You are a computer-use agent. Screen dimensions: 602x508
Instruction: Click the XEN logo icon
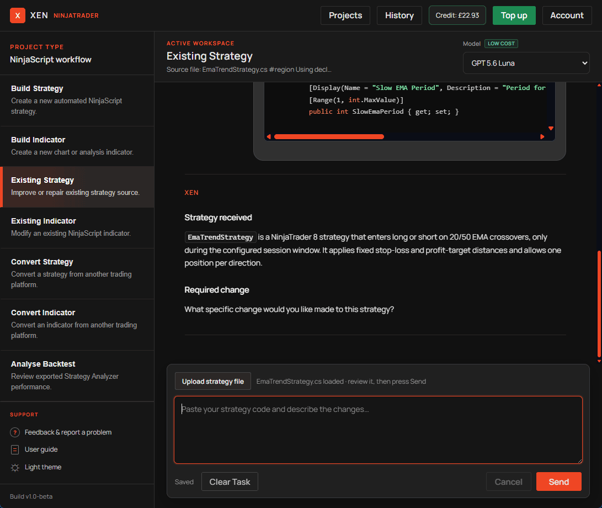(x=17, y=15)
